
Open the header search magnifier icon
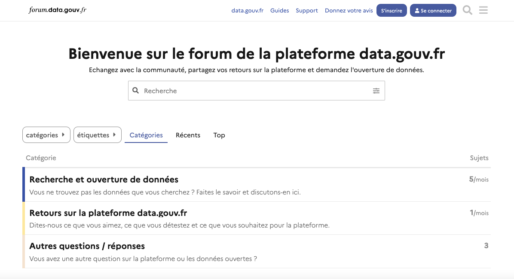tap(468, 10)
